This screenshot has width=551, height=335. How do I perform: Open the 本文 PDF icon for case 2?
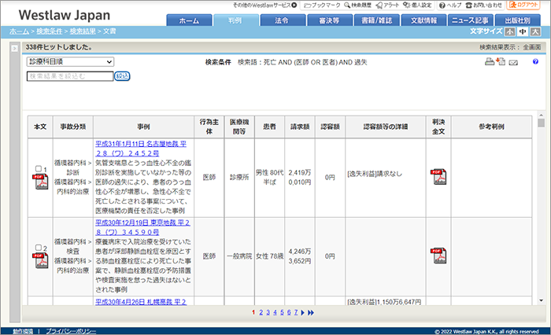point(39,260)
